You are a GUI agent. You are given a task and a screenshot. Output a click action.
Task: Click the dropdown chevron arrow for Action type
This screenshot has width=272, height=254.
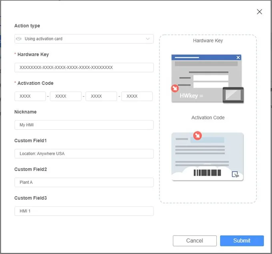(148, 39)
